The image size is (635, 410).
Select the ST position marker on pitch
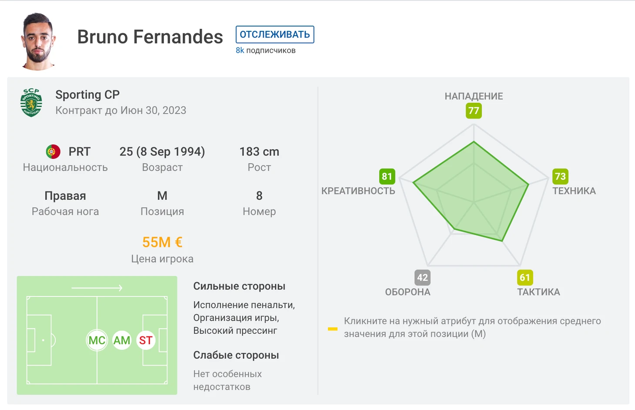[146, 340]
